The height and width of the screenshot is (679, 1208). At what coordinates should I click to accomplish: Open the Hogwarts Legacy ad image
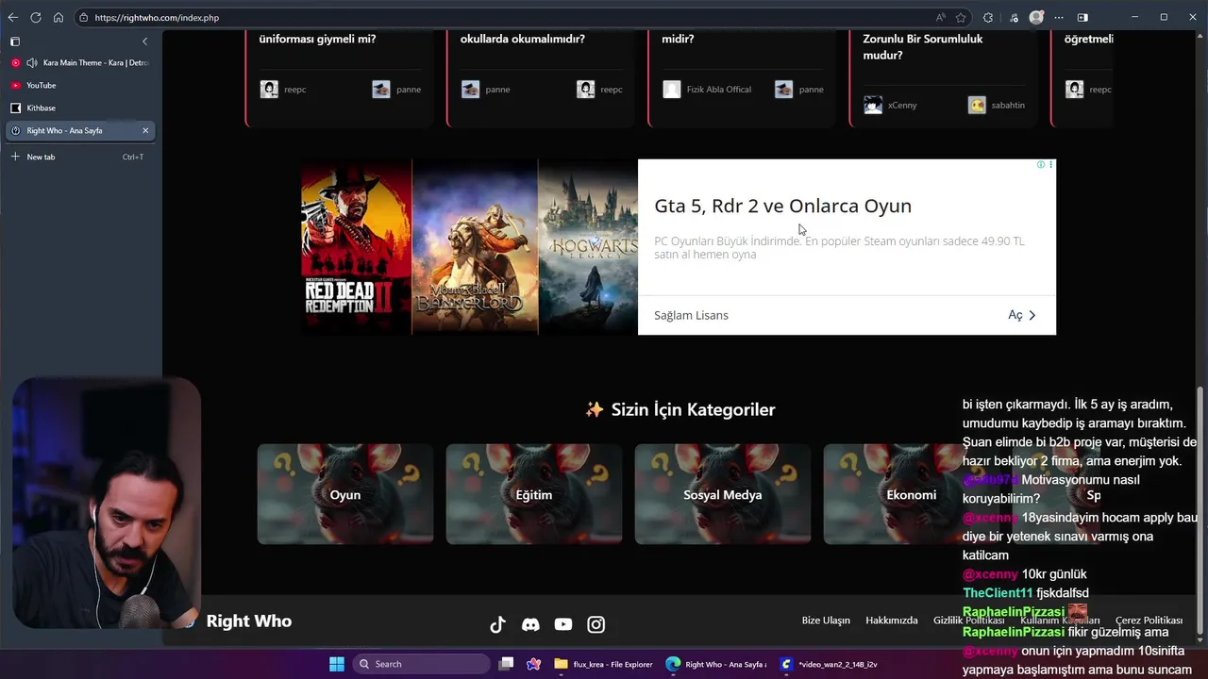pyautogui.click(x=588, y=247)
